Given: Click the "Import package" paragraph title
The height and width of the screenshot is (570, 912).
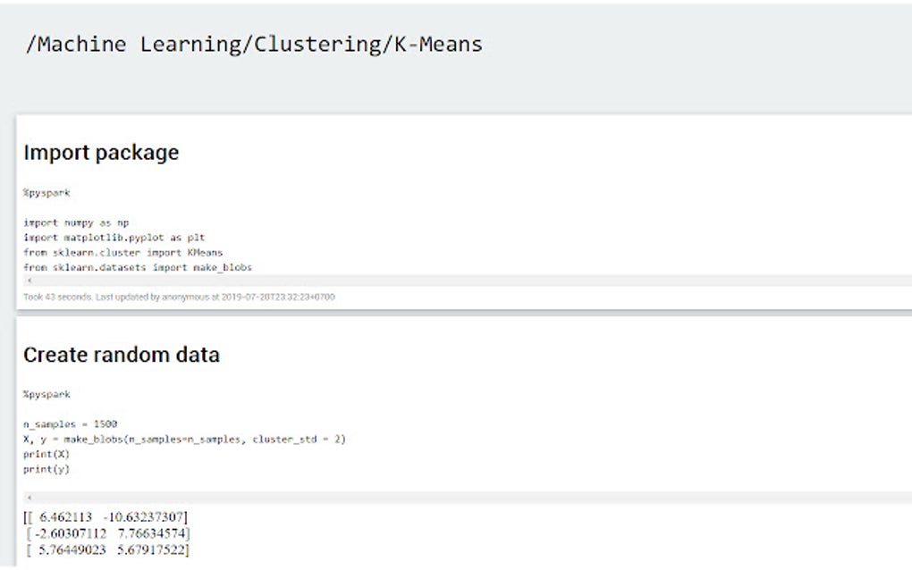Looking at the screenshot, I should [x=101, y=153].
